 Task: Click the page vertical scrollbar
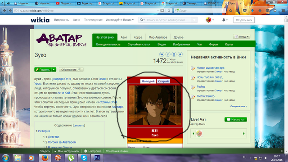286,85
